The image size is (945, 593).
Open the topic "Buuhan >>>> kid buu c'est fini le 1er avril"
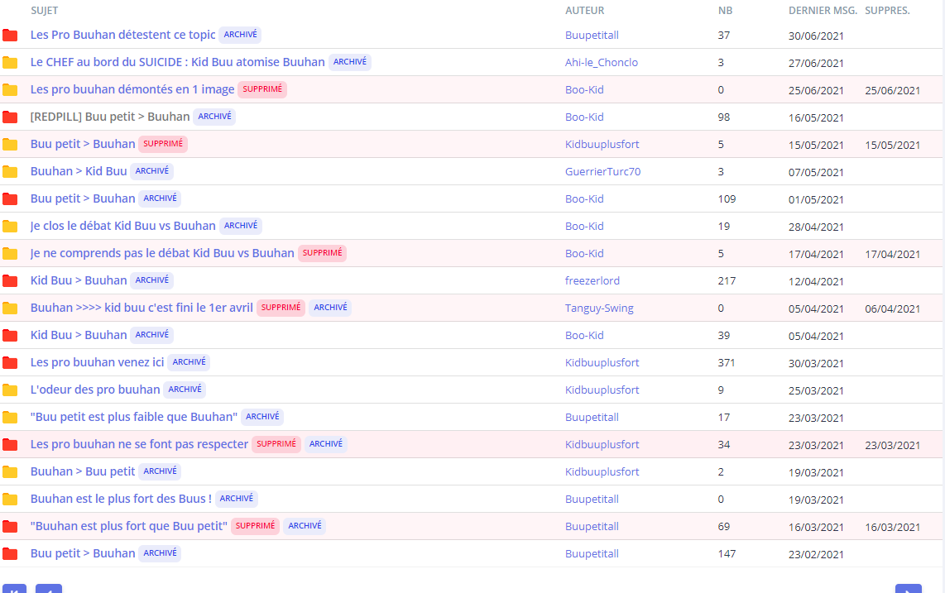(142, 308)
